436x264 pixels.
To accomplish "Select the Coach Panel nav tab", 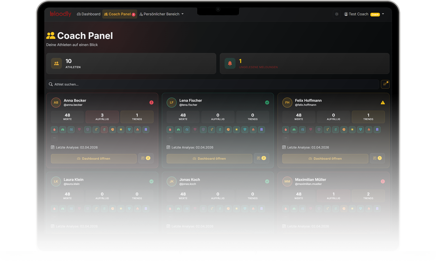I will point(120,14).
